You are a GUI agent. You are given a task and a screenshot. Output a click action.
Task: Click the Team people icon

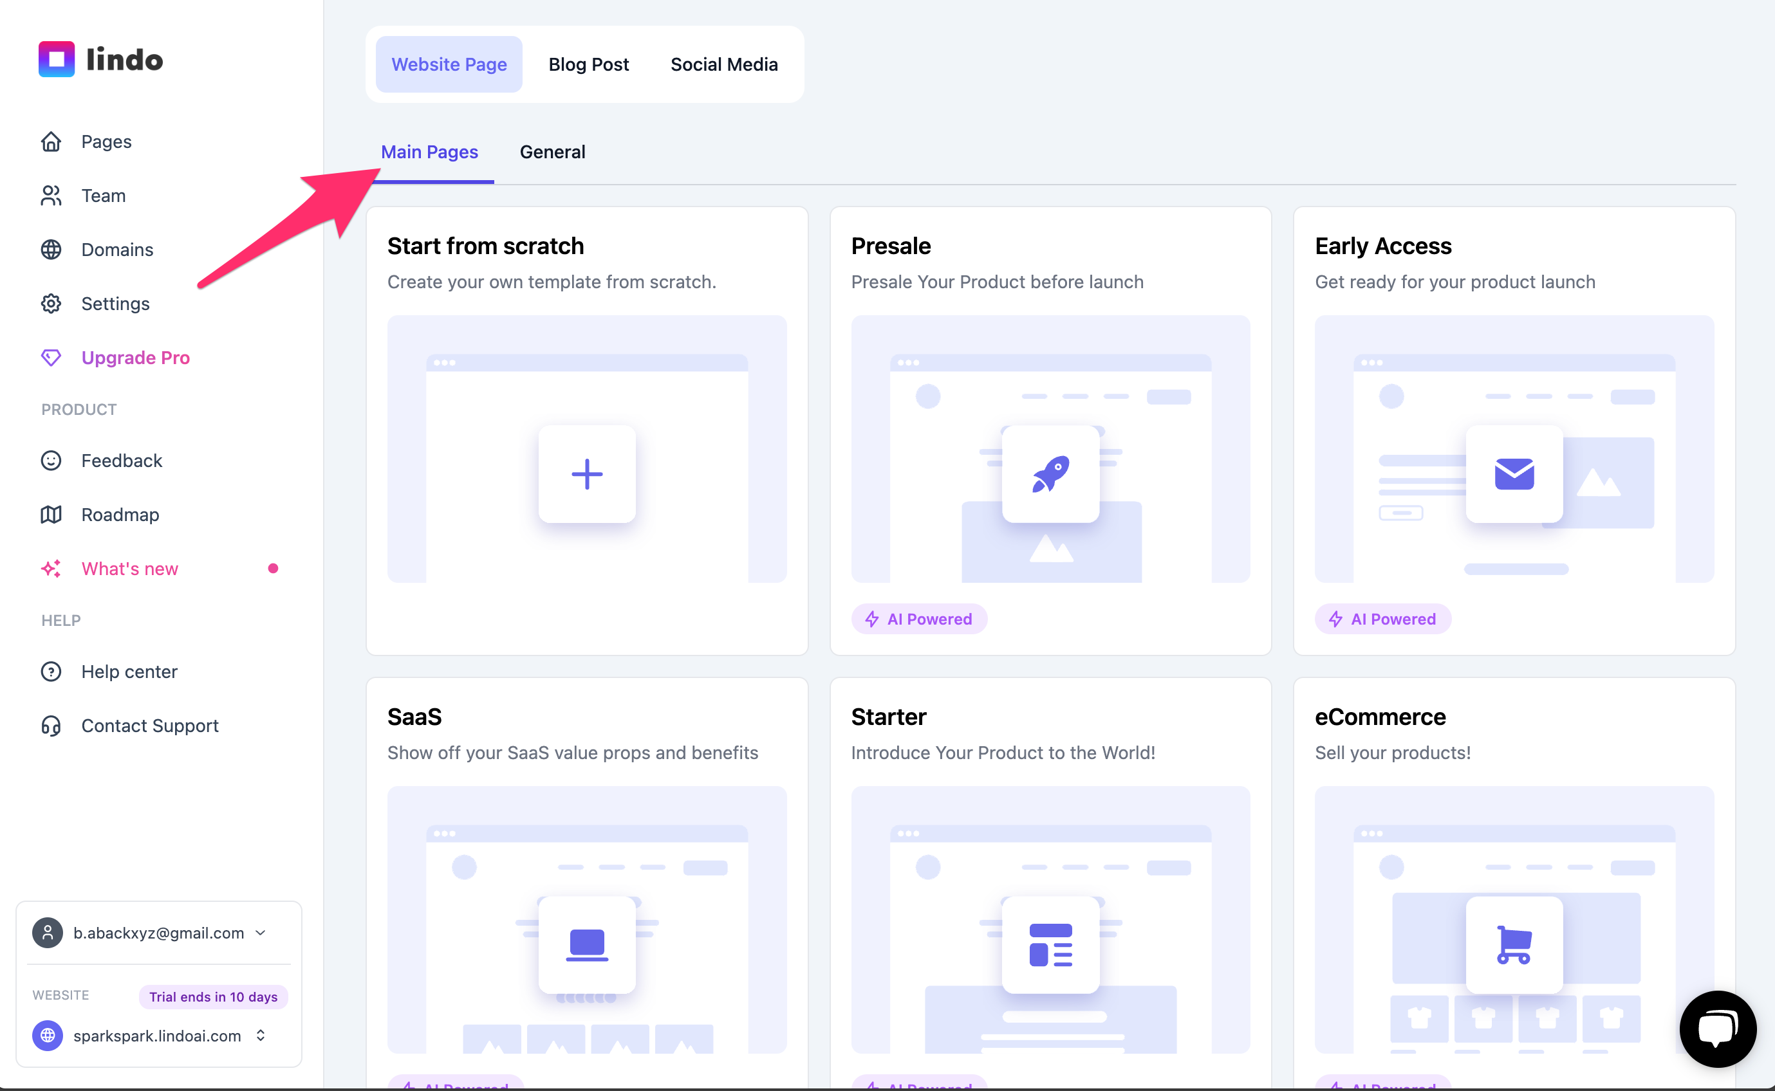pyautogui.click(x=51, y=196)
